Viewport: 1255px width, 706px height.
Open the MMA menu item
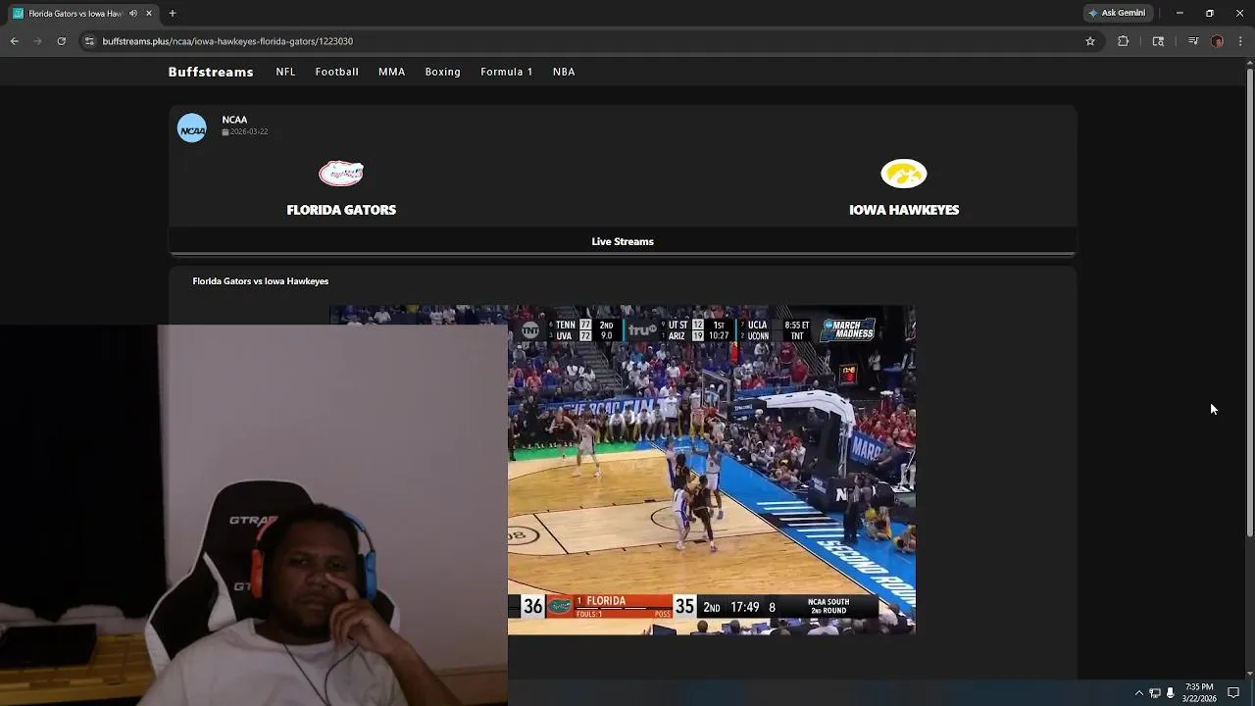click(x=391, y=72)
